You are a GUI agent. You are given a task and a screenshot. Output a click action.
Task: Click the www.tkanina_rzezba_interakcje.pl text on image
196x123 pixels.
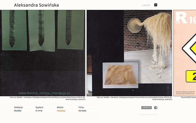click(x=44, y=93)
